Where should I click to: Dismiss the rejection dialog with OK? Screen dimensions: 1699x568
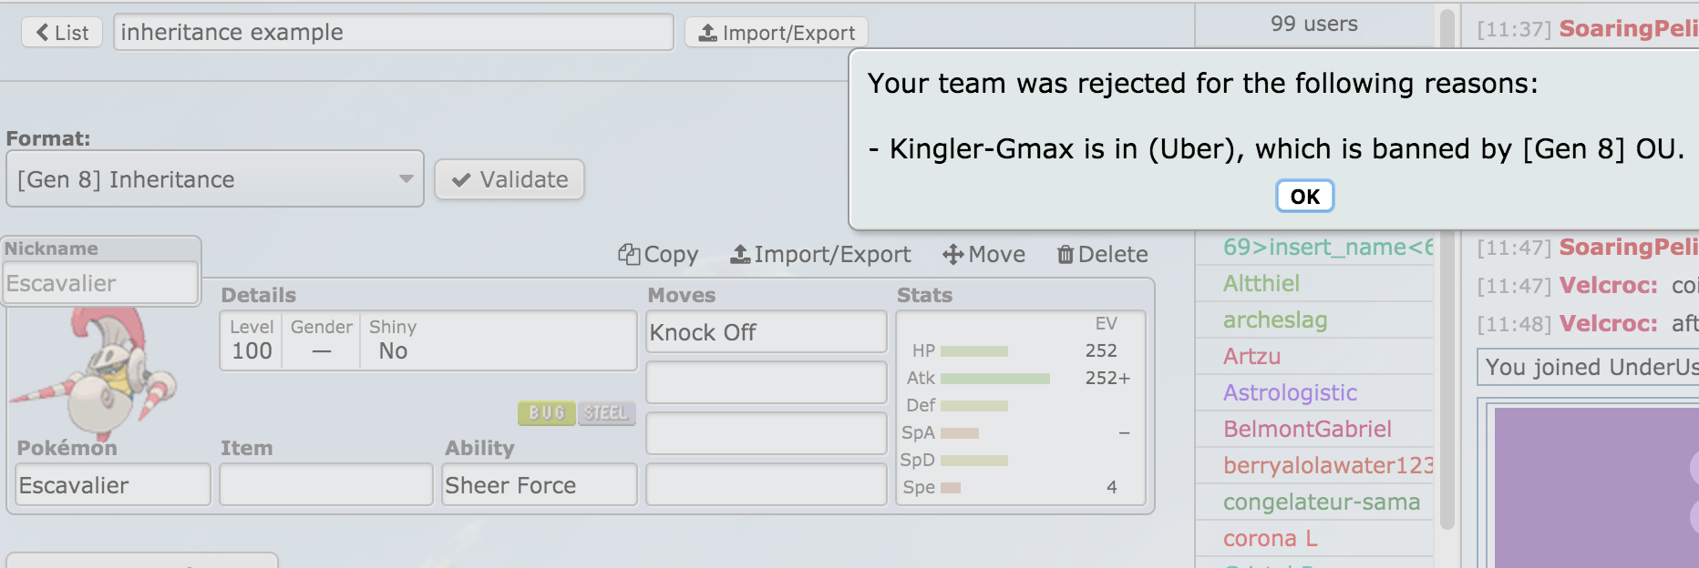tap(1304, 197)
